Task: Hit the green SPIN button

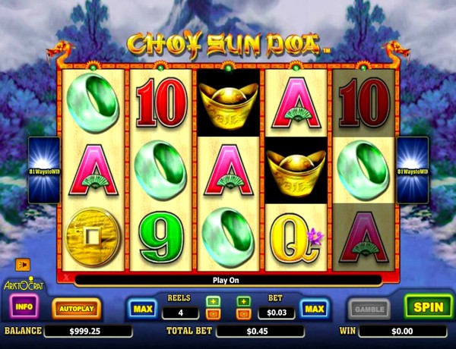Action: 429,307
